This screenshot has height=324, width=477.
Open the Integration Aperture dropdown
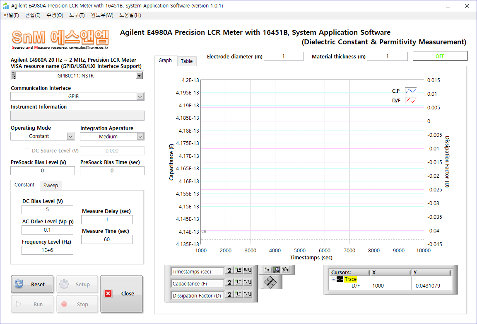pos(140,137)
